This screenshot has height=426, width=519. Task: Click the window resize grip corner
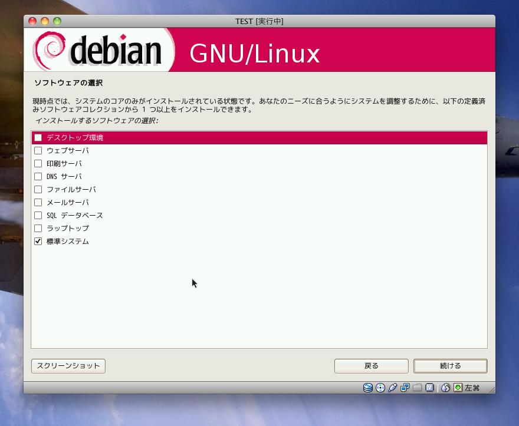click(x=491, y=389)
